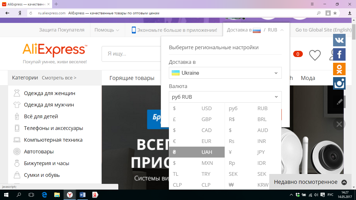Click lock icon in address bar

(x=328, y=13)
